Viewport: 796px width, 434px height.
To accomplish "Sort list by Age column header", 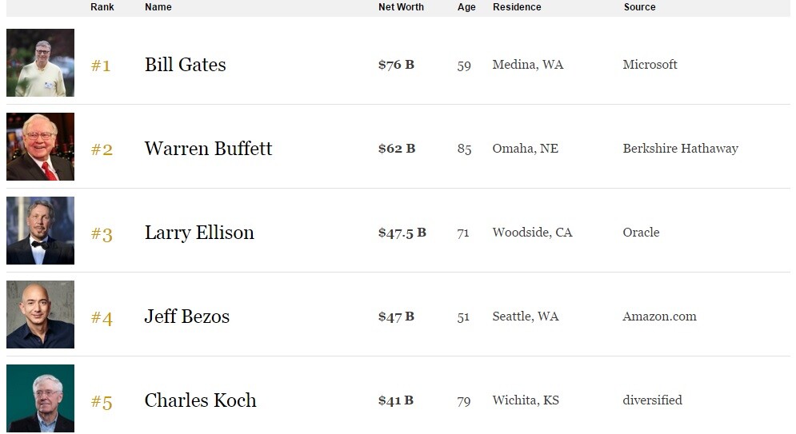I will pyautogui.click(x=466, y=7).
